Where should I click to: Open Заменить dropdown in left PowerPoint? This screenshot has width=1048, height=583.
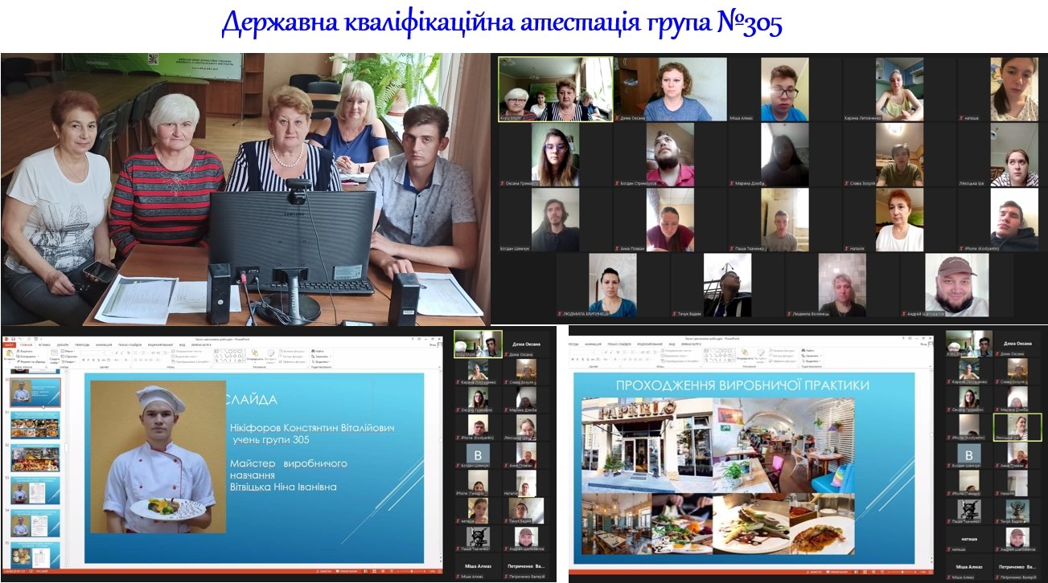[x=321, y=357]
